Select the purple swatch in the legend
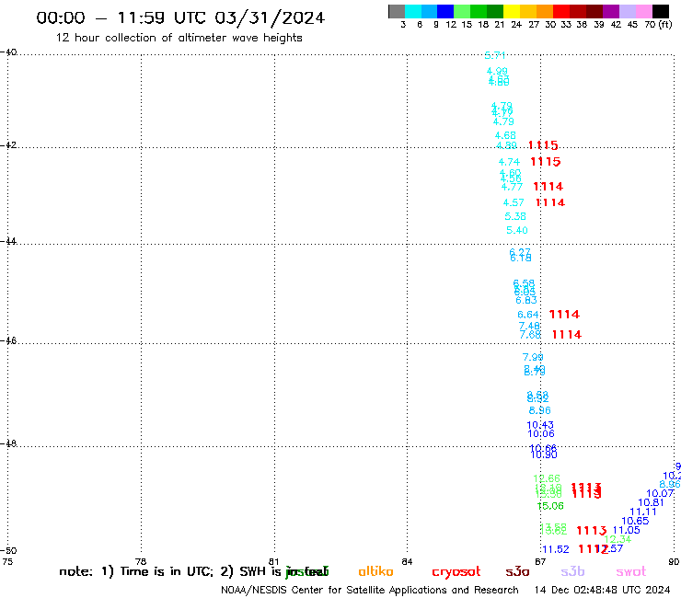Viewport: 681px width, 598px height. point(610,11)
